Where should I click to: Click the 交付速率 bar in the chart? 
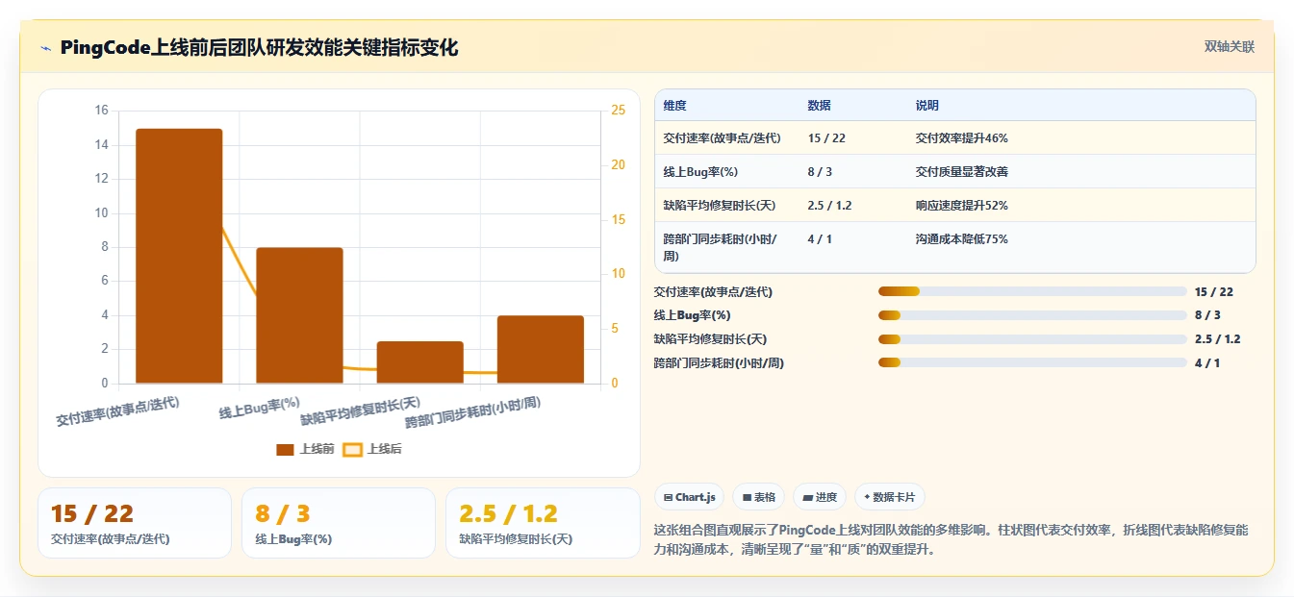click(x=179, y=256)
